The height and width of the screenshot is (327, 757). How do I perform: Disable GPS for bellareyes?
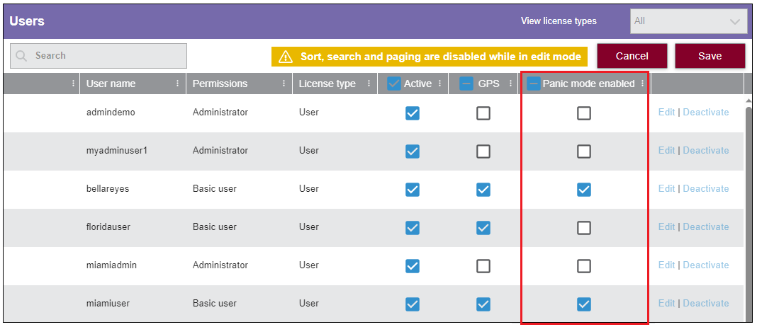[483, 189]
